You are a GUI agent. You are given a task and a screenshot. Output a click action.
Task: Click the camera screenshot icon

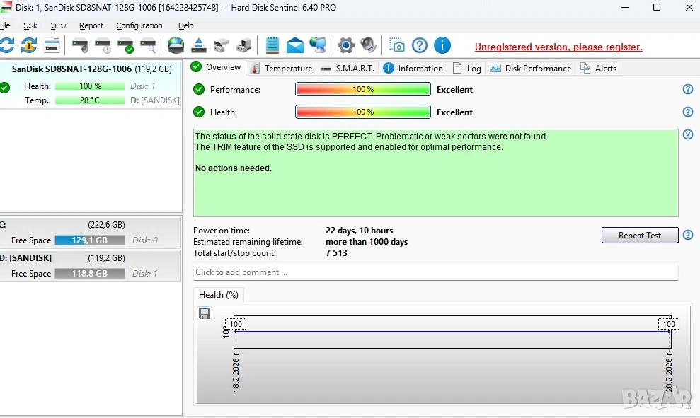tap(397, 46)
